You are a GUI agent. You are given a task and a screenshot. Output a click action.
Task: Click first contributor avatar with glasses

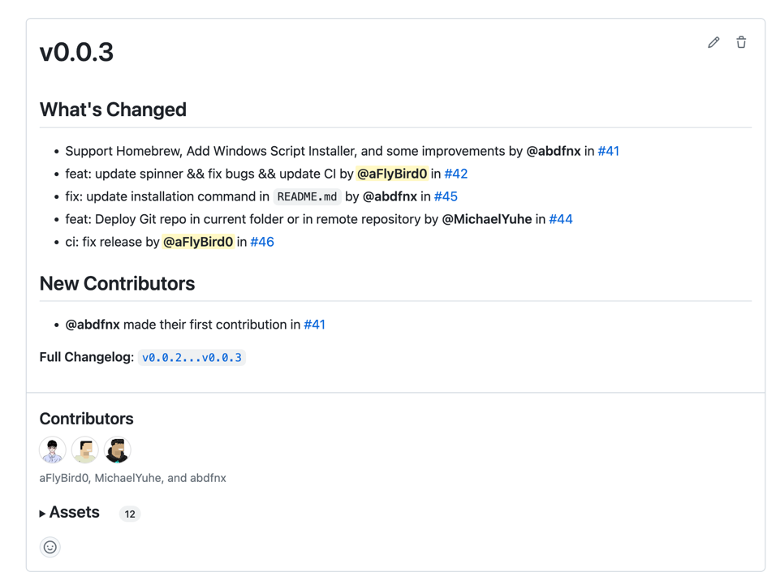click(x=53, y=450)
